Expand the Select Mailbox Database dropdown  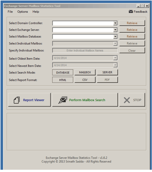[115, 37]
